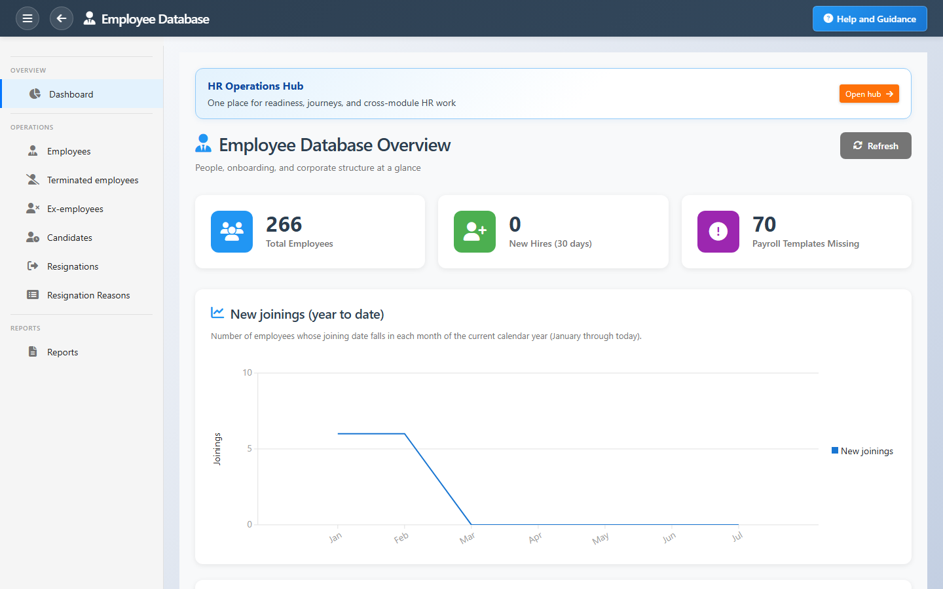This screenshot has height=589, width=943.
Task: Click the Dashboard pie chart icon
Action: [35, 94]
